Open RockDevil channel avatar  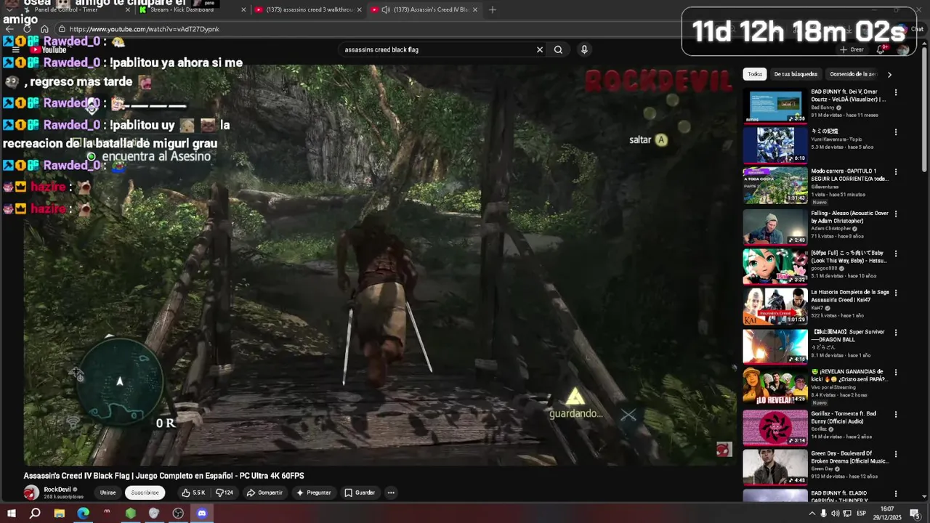tap(31, 492)
